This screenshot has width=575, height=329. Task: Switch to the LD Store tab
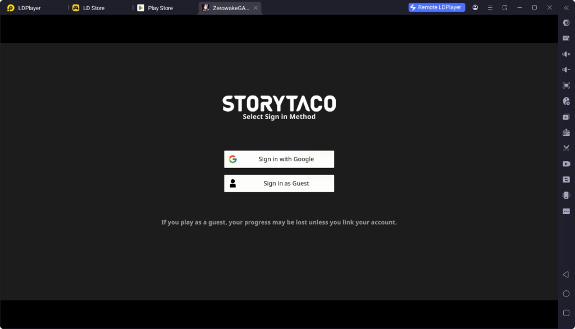point(93,8)
